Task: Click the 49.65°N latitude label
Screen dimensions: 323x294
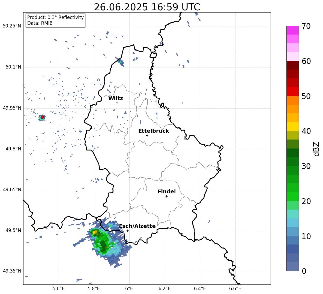Action: 12,189
